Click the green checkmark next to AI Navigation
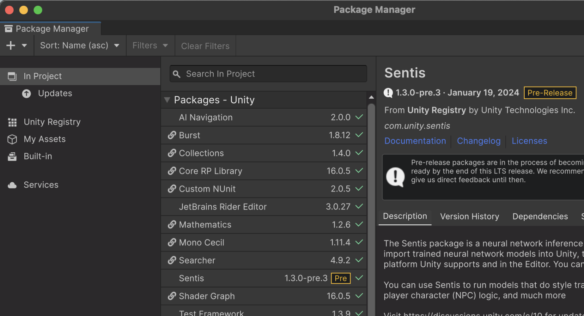 pyautogui.click(x=359, y=117)
